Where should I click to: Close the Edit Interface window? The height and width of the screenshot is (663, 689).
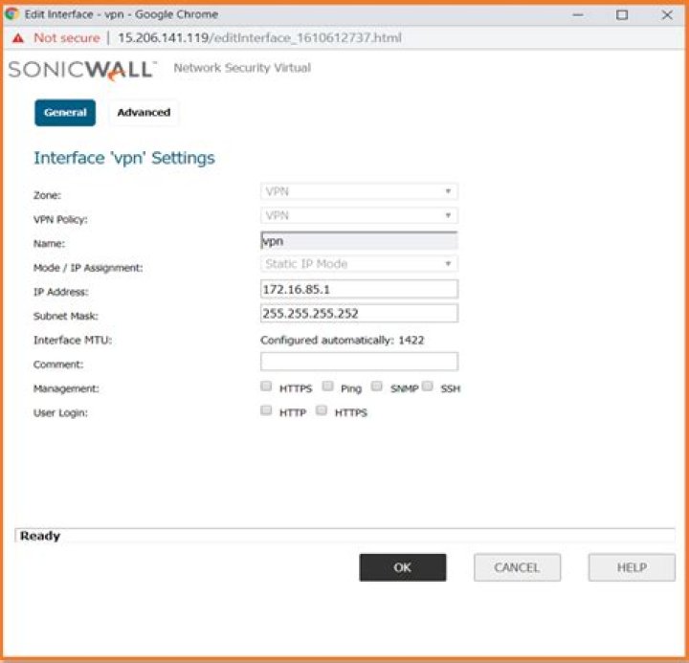point(667,15)
